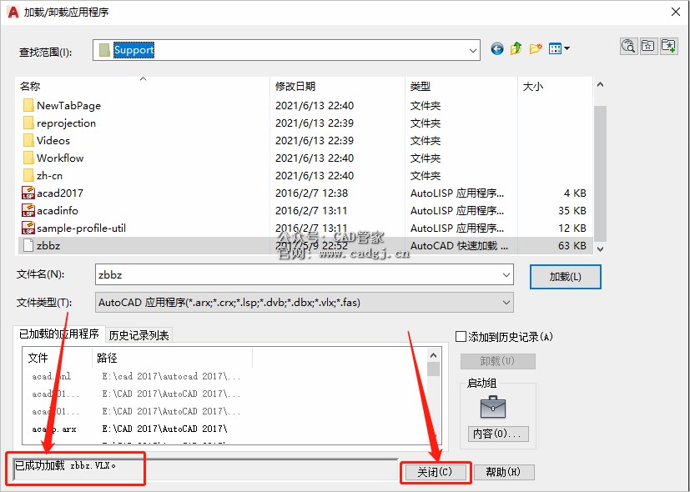Click the favorites folder star icon
This screenshot has width=690, height=492.
point(648,46)
